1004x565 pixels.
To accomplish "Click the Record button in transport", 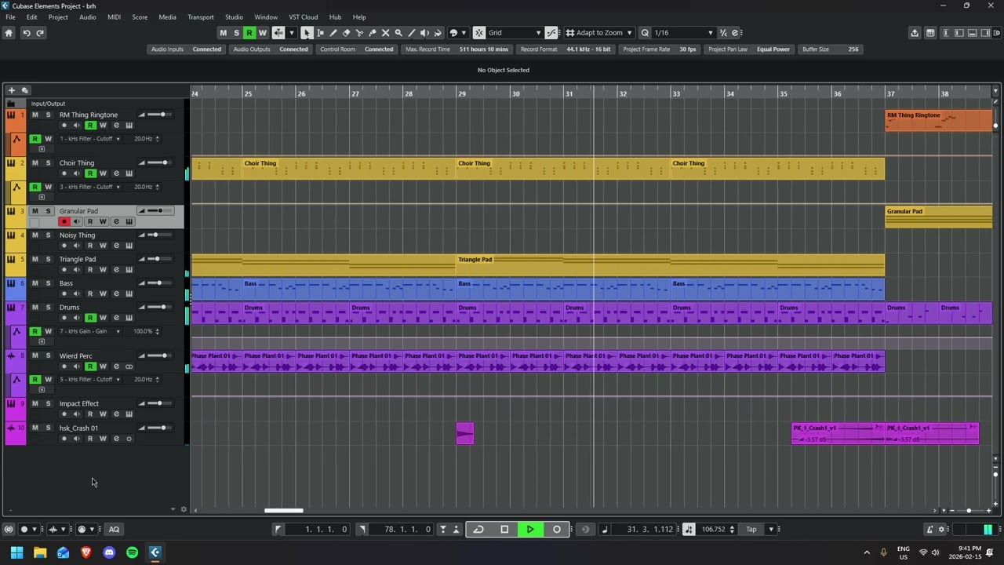I will 557,529.
